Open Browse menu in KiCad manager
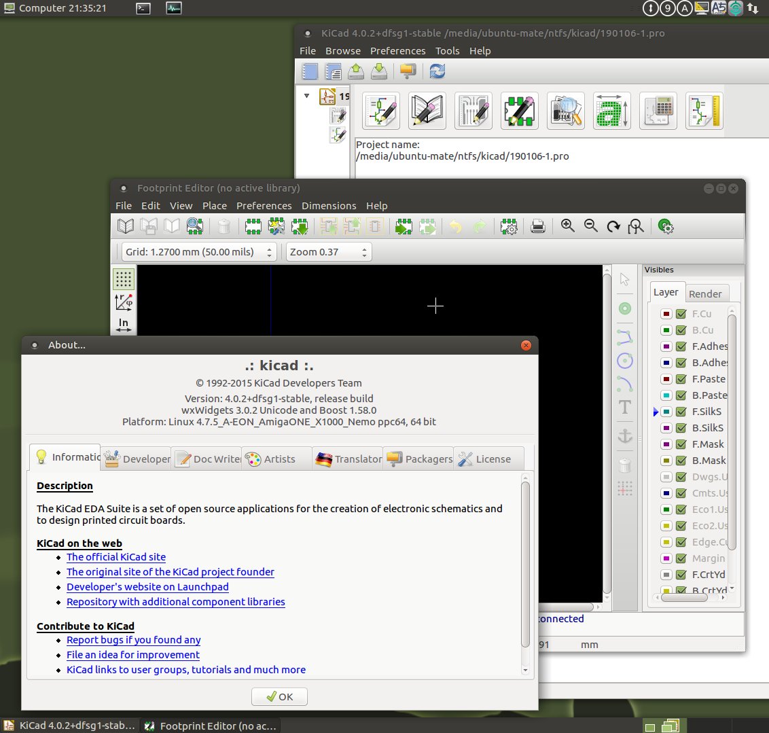 click(343, 51)
